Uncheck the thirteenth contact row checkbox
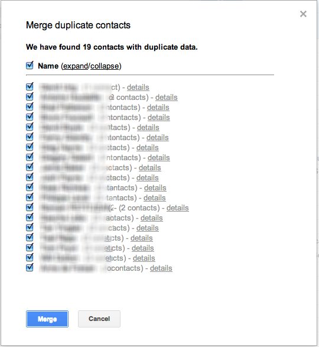The image size is (319, 347). pyautogui.click(x=30, y=207)
